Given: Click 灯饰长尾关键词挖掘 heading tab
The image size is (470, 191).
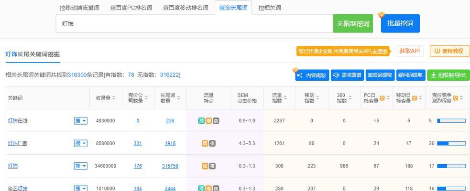Looking at the screenshot, I should [x=33, y=54].
